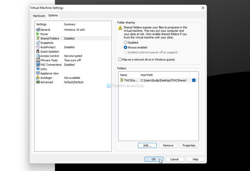Click the AutoProtect icon
The image size is (250, 171).
click(38, 47)
